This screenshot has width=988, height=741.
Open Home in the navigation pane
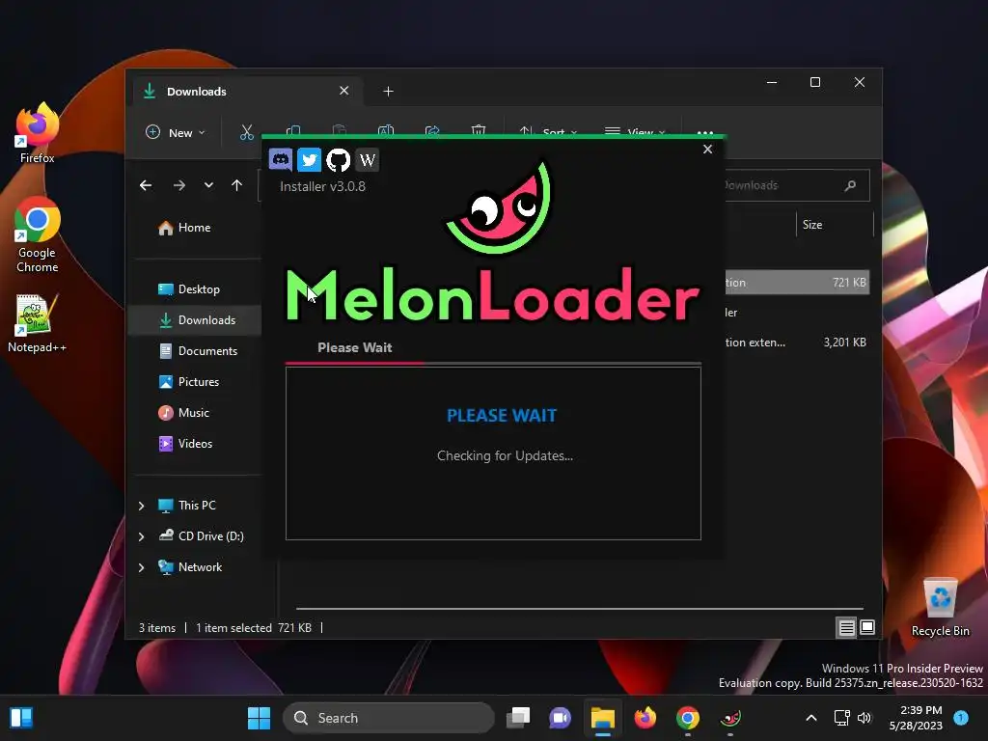(x=195, y=228)
